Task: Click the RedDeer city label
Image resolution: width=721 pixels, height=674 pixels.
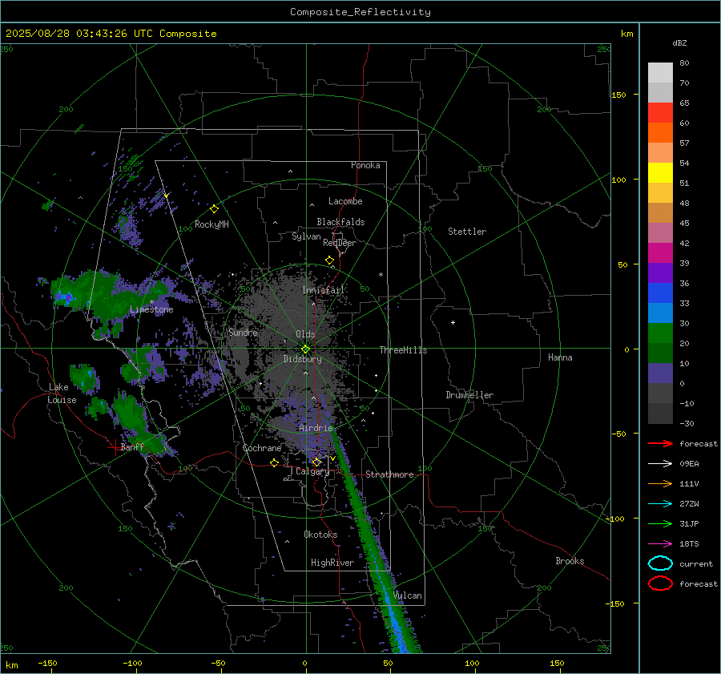Action: tap(340, 243)
